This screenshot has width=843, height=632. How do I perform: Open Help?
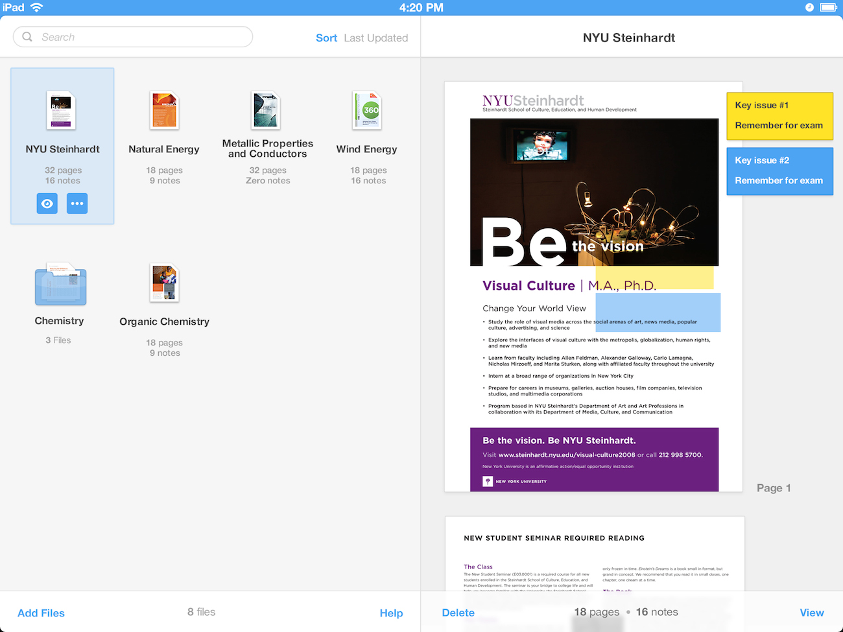pyautogui.click(x=391, y=613)
